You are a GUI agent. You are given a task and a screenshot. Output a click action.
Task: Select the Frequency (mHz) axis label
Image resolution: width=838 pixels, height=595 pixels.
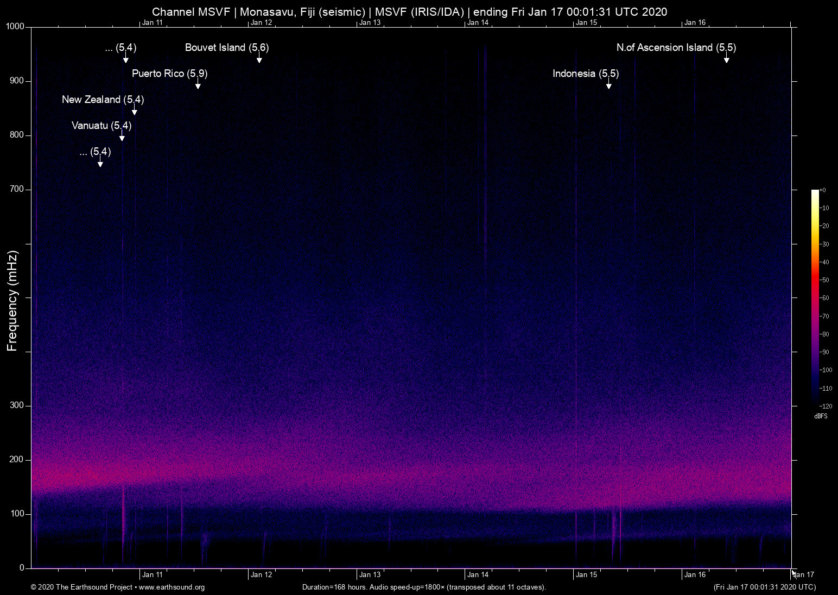tap(12, 301)
